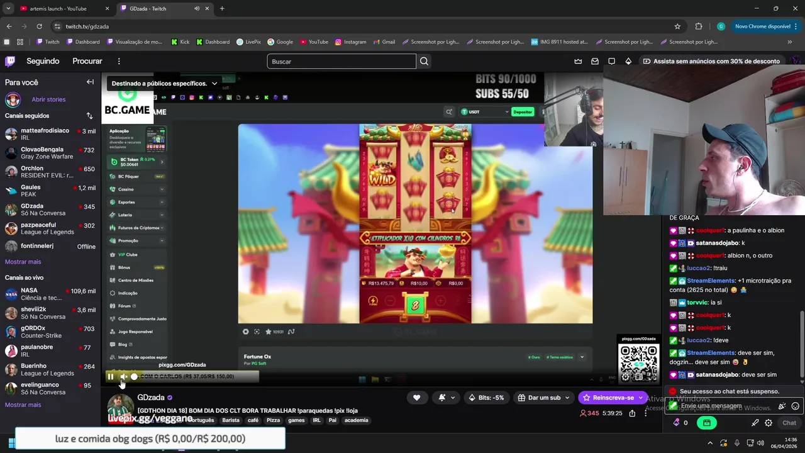
Task: Select the GDzada Twitch browser tab
Action: tap(165, 9)
